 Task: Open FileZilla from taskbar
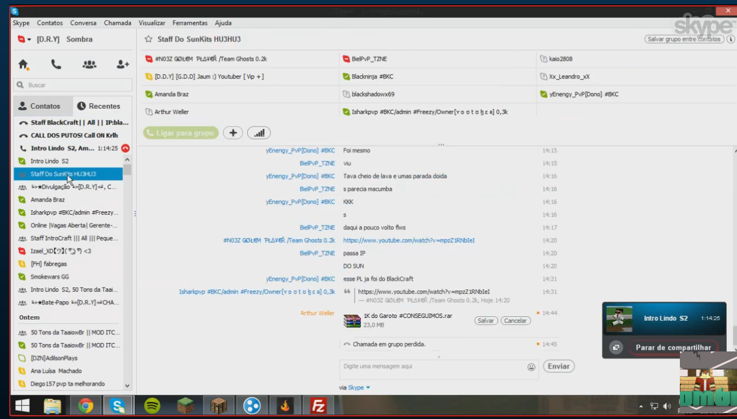pyautogui.click(x=318, y=406)
